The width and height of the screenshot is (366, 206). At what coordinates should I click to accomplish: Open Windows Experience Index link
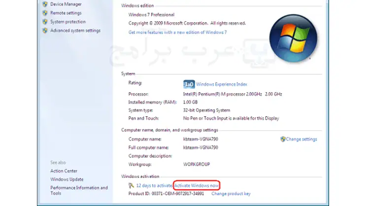click(x=222, y=84)
